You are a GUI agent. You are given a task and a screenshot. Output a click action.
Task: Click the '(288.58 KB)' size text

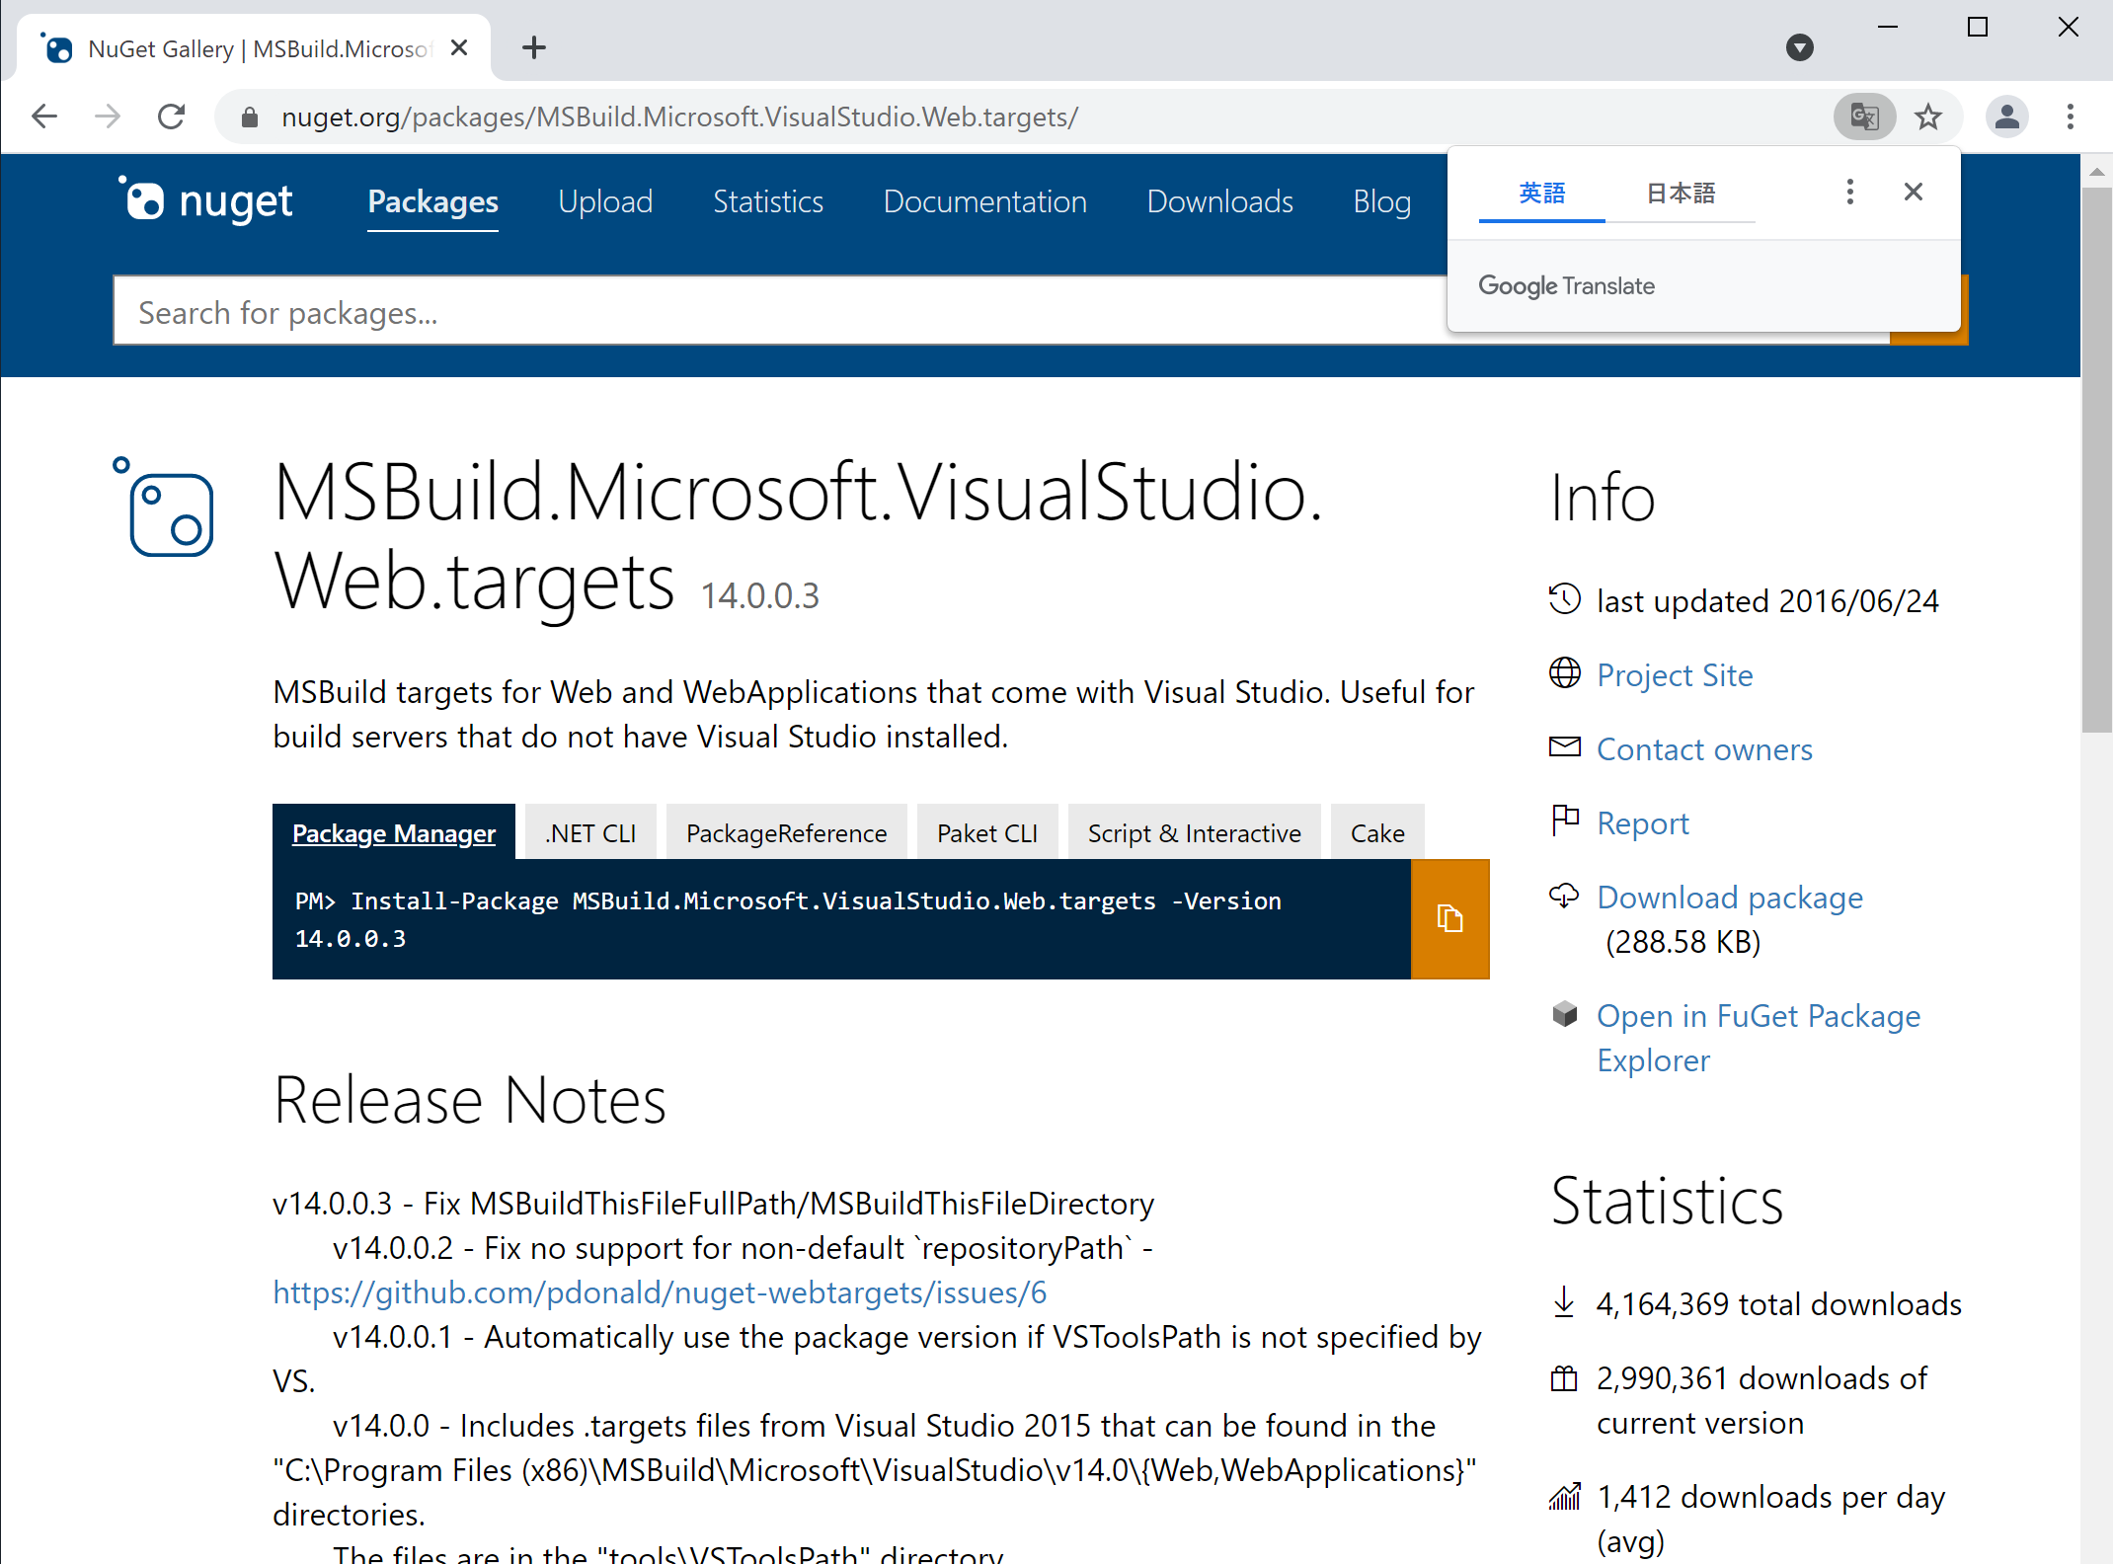click(x=1683, y=942)
